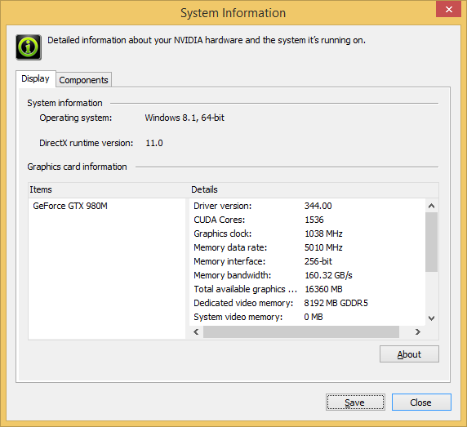This screenshot has width=467, height=427.
Task: Click the Details column header
Action: pos(314,189)
